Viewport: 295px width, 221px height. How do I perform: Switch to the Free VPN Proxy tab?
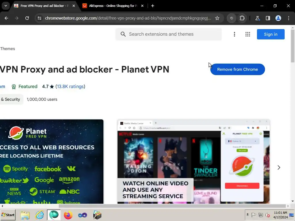click(44, 6)
